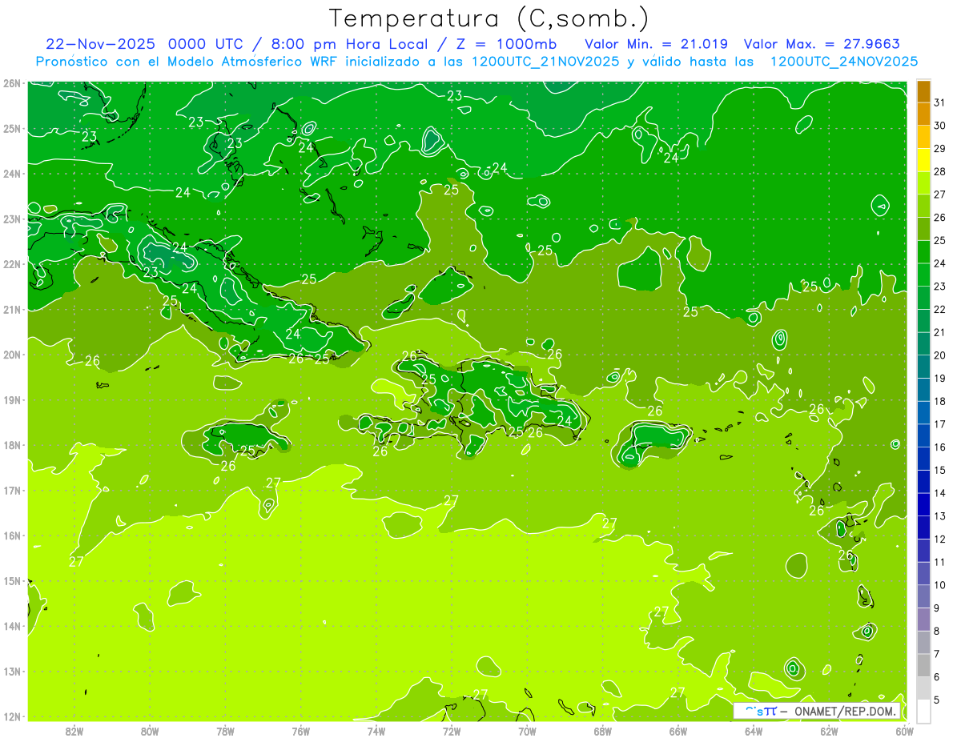Click the 23N latitude axis label
This screenshot has height=742, width=961.
pos(11,219)
